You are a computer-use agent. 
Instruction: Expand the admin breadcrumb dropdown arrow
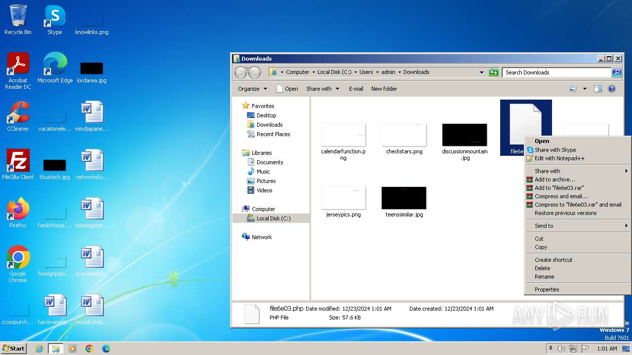[x=399, y=72]
